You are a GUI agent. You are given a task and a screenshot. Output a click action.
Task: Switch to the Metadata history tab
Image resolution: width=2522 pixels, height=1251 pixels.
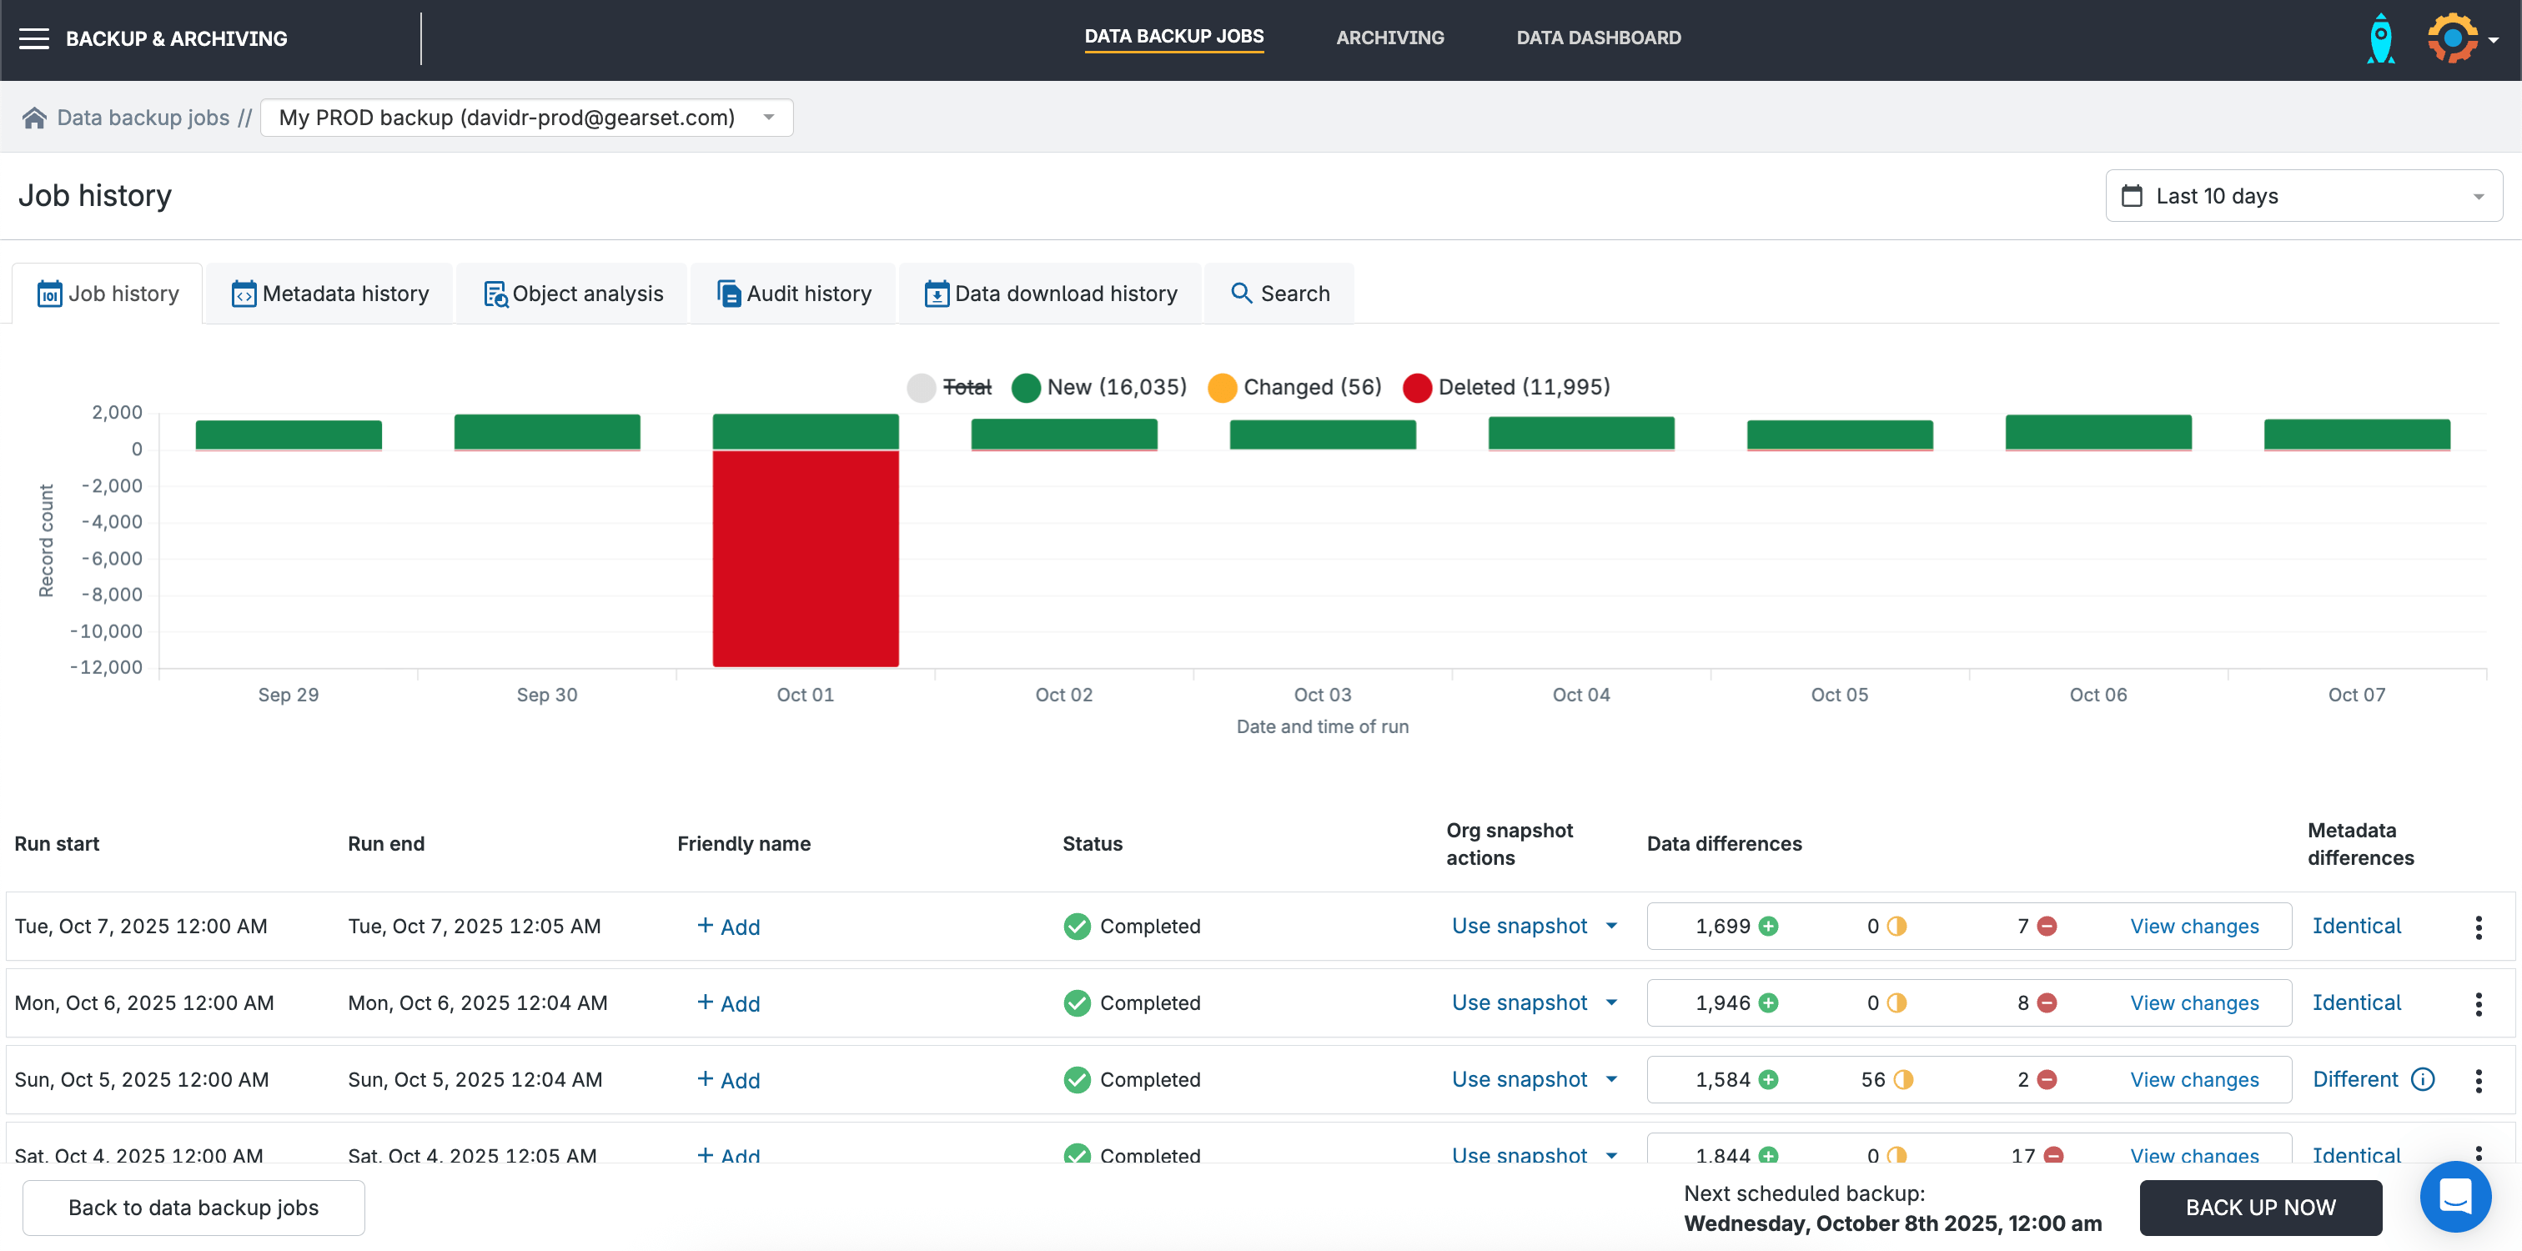coord(330,294)
